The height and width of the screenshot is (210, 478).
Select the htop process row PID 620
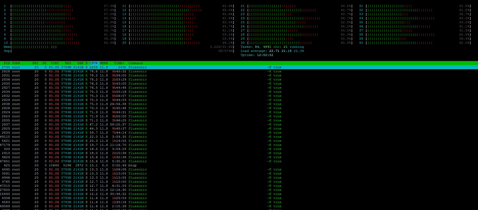coord(239,165)
